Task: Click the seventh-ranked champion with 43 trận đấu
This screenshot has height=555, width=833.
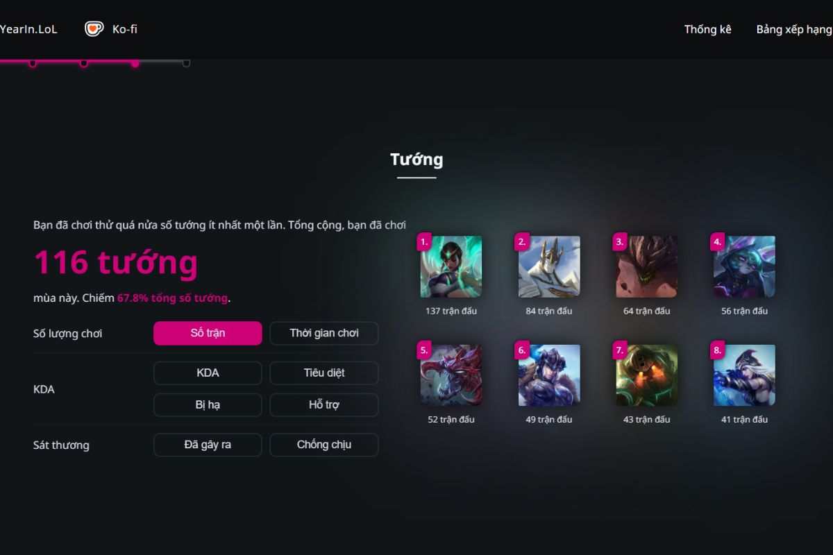Action: [647, 375]
